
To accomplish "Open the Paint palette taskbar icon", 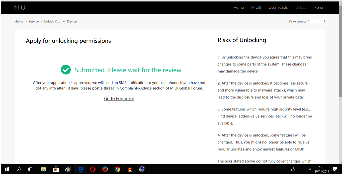I will point(68,169).
